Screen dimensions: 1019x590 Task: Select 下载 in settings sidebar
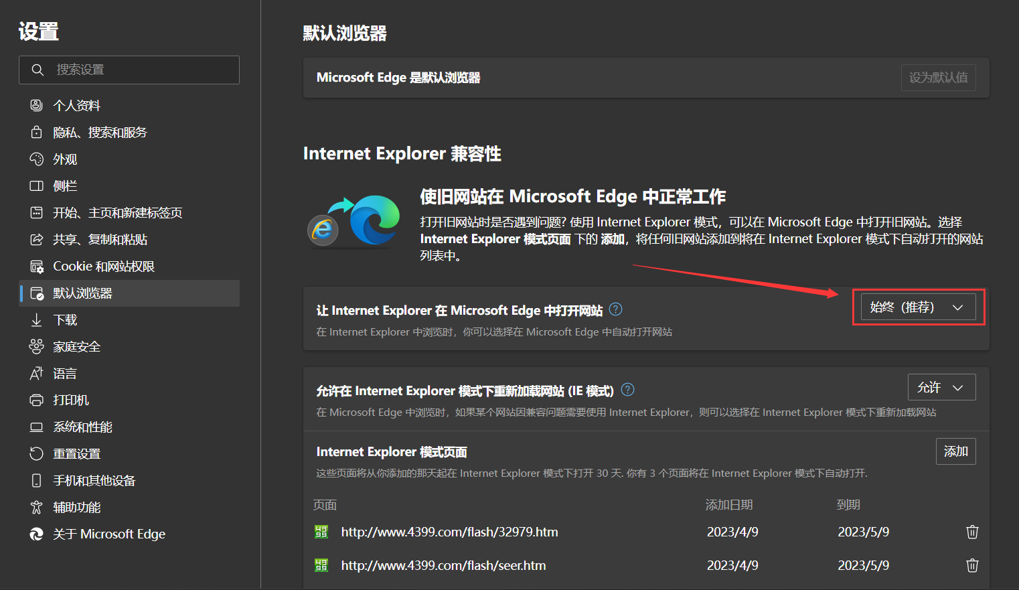pos(129,320)
